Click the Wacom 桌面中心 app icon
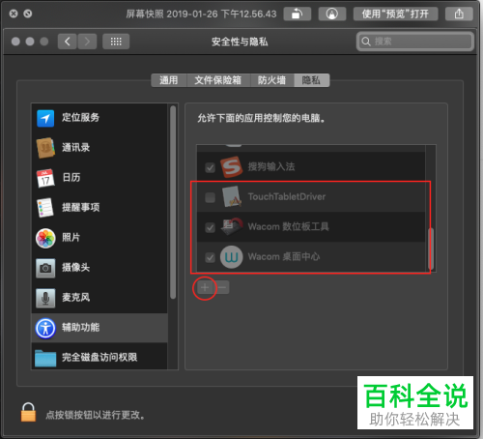 coord(232,257)
